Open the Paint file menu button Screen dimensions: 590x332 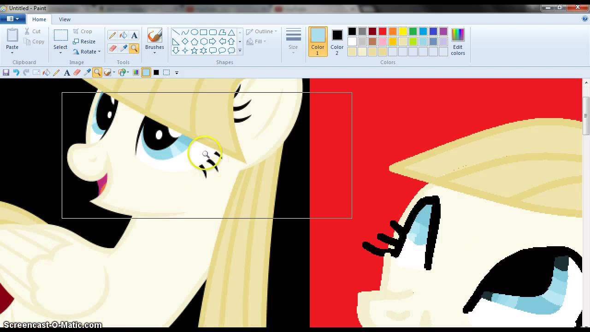point(12,19)
